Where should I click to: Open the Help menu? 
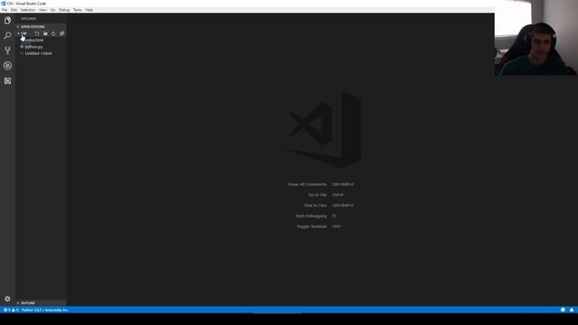(89, 10)
